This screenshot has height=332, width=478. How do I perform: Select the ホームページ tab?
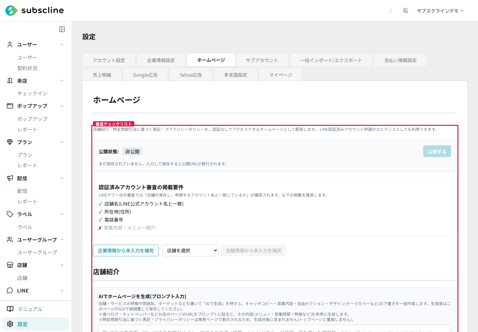[x=211, y=60]
